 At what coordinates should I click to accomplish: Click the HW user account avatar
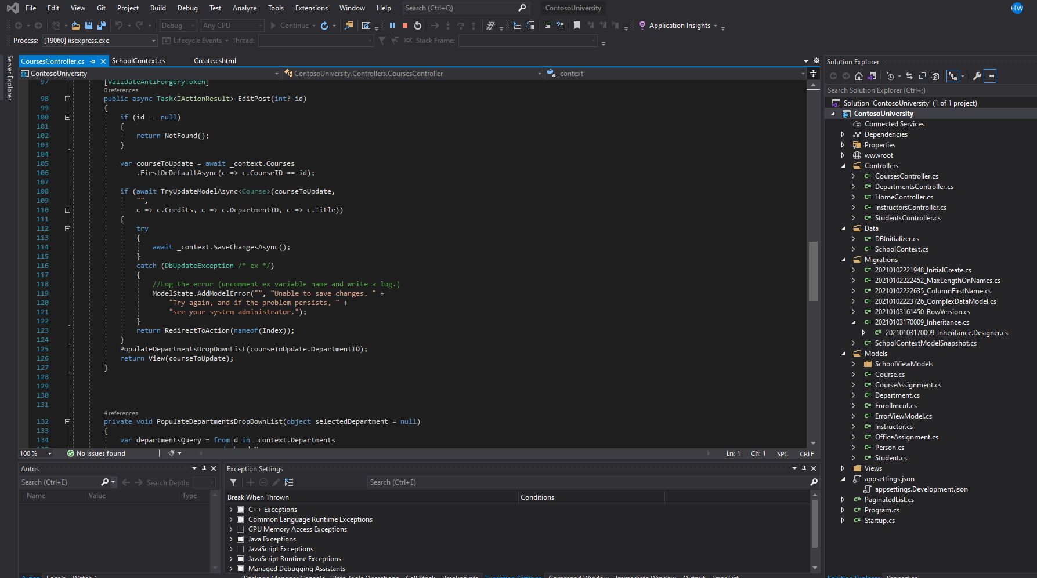click(x=1017, y=8)
